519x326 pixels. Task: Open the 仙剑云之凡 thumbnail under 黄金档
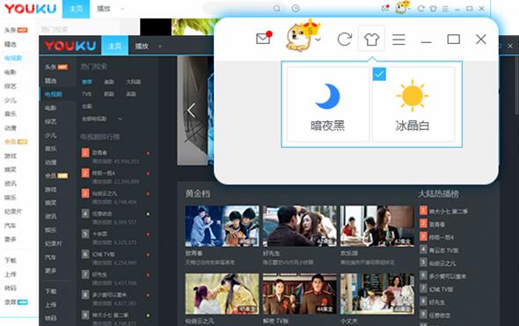222,293
